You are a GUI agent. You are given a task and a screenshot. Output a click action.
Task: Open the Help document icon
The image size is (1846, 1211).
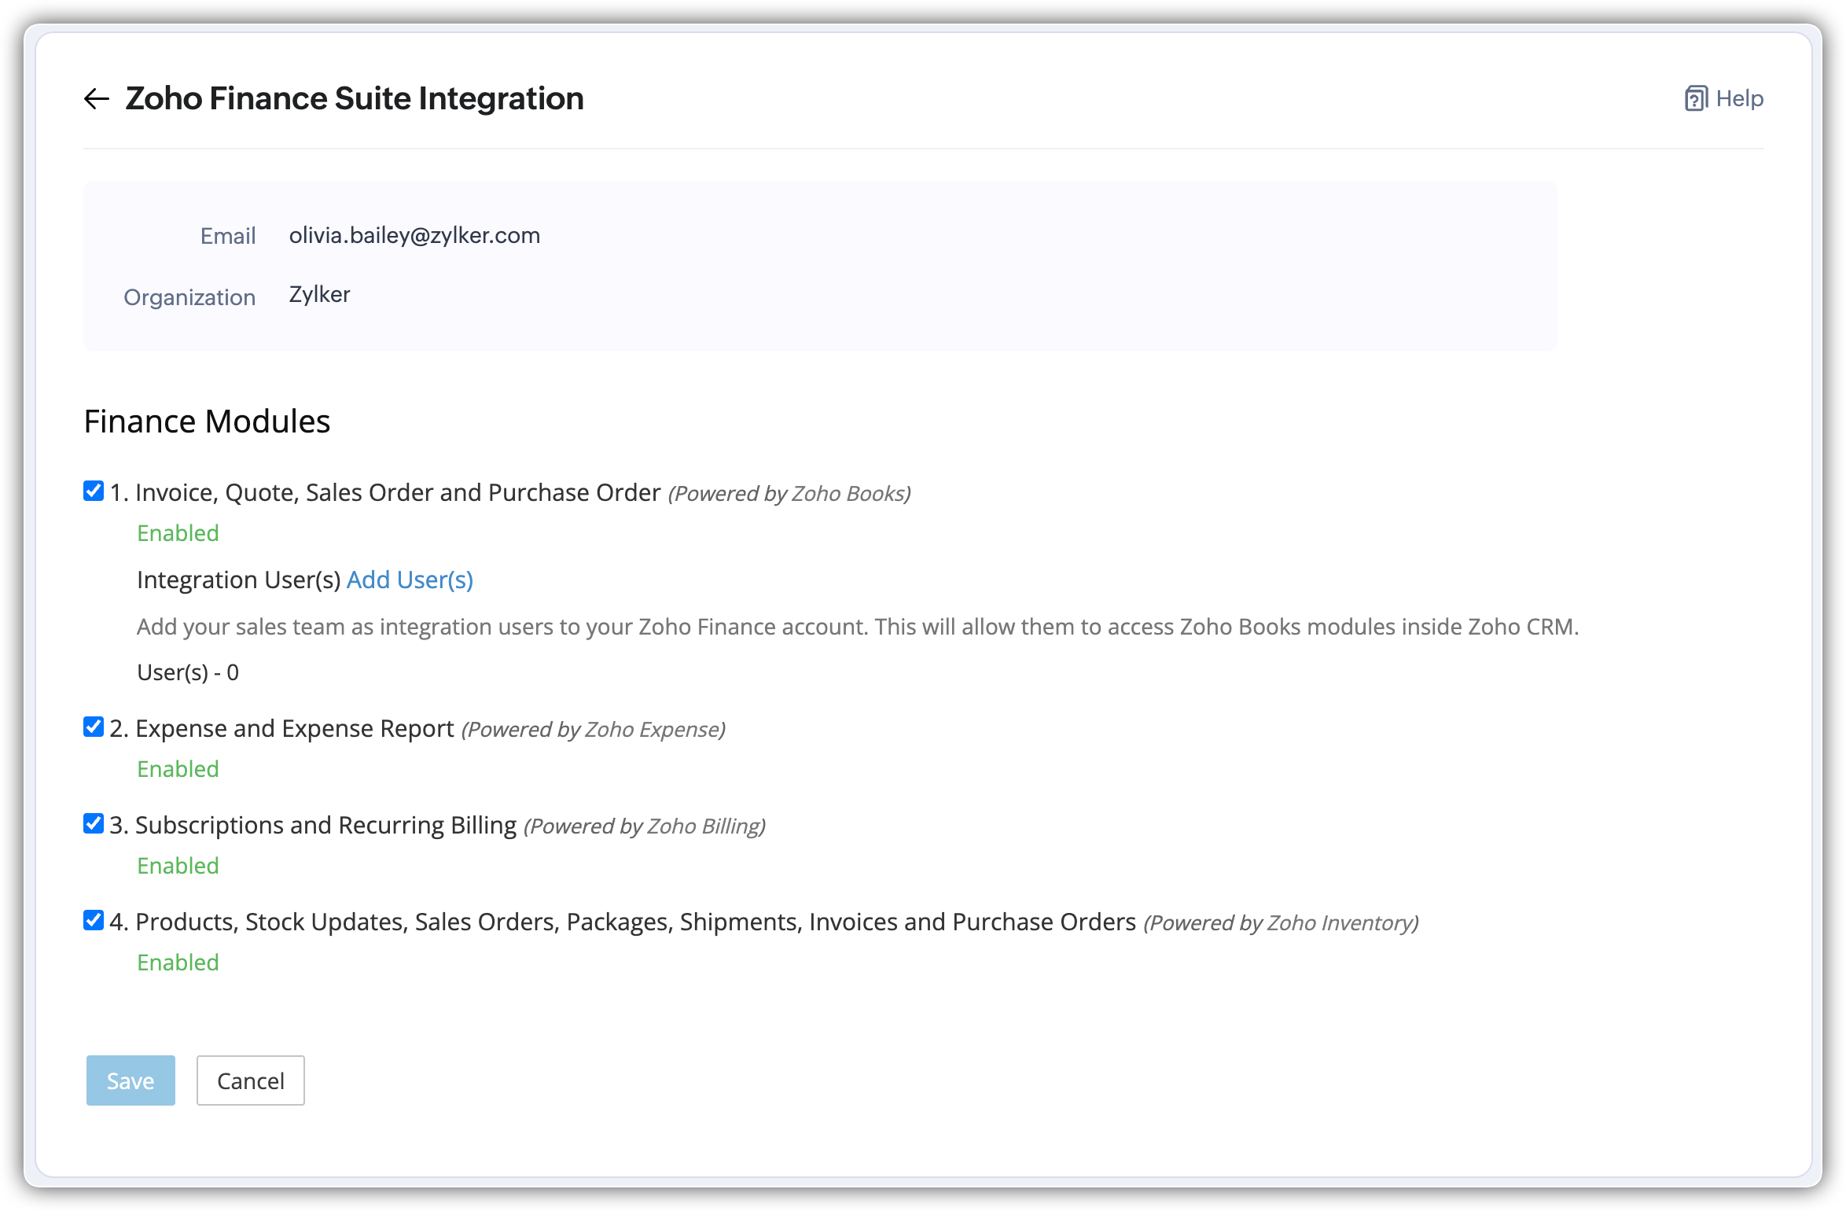(x=1695, y=99)
